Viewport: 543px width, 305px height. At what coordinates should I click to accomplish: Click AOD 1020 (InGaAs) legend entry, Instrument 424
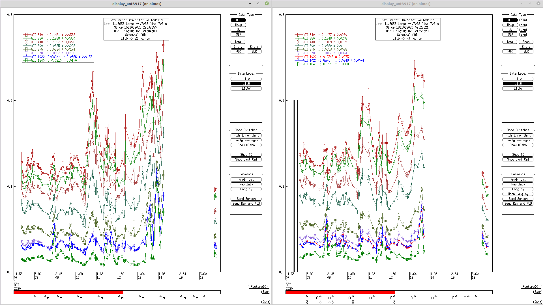pos(58,57)
